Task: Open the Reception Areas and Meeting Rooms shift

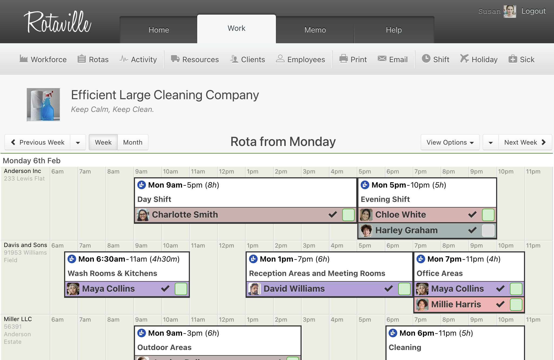Action: click(x=317, y=274)
